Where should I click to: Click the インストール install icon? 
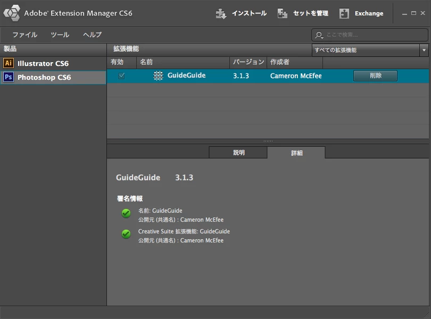(221, 13)
